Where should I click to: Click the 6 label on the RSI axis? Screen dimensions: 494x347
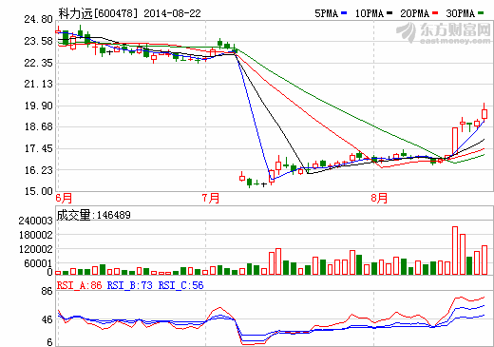coord(49,342)
